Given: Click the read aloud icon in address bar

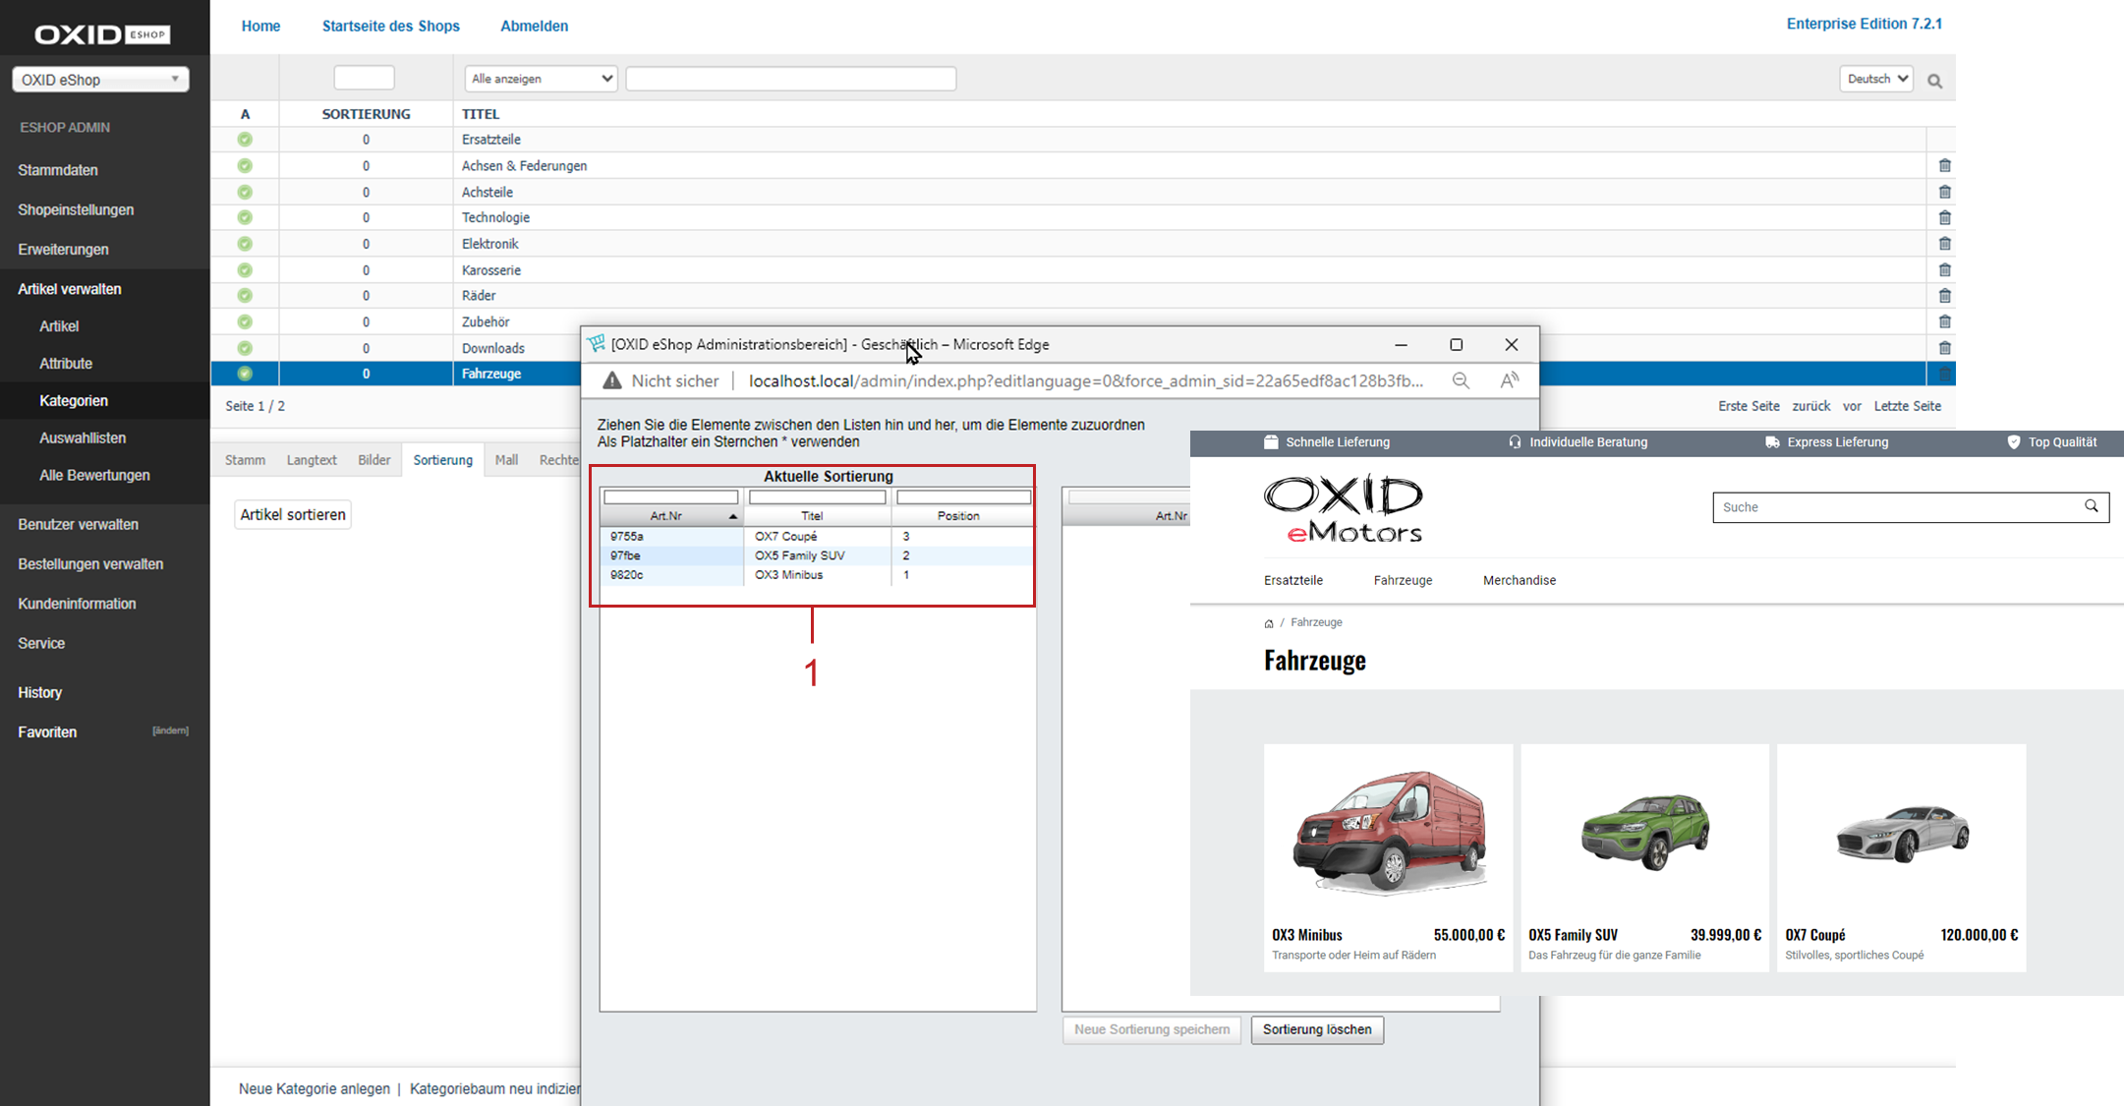Looking at the screenshot, I should click(x=1510, y=381).
